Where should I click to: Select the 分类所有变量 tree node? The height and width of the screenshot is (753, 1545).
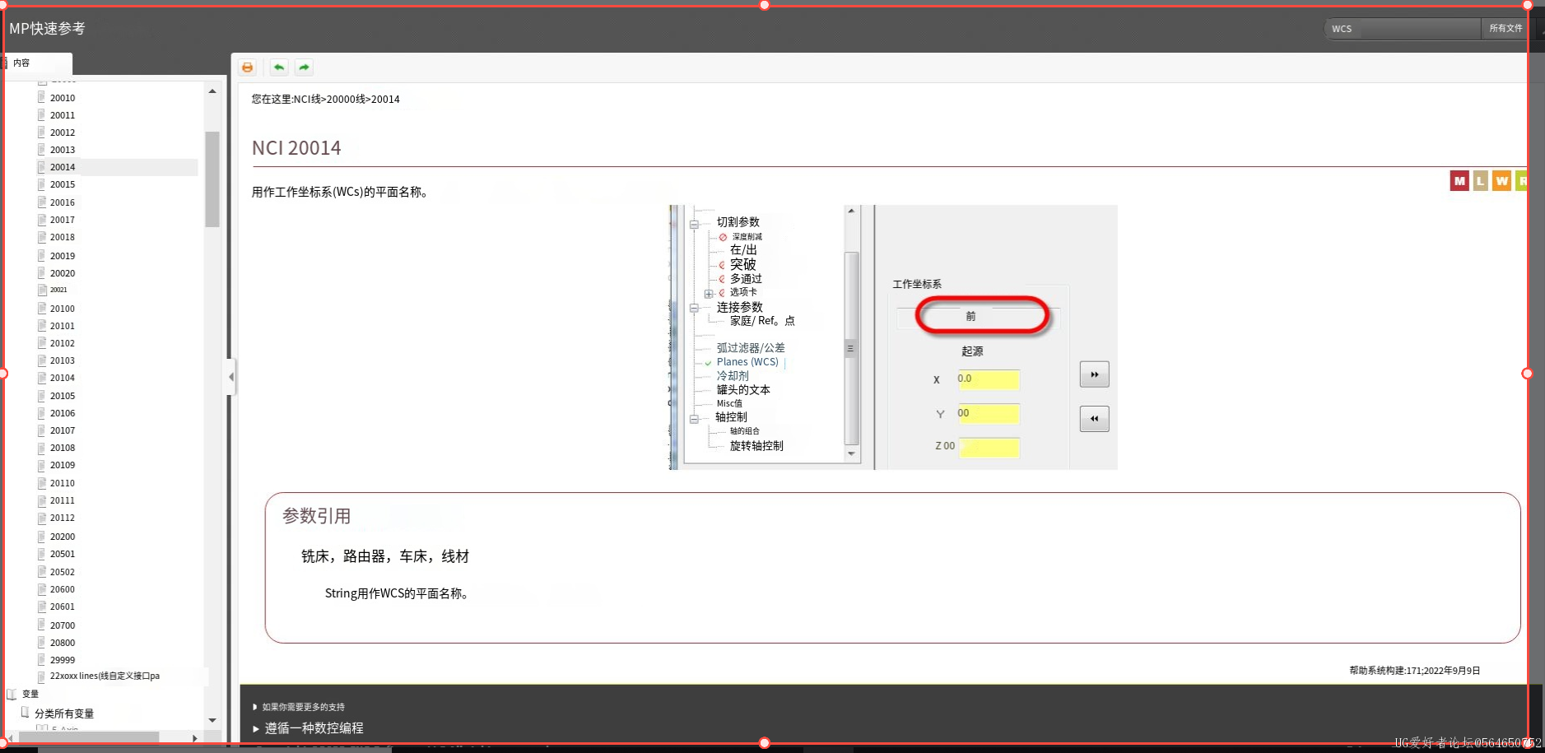[64, 713]
